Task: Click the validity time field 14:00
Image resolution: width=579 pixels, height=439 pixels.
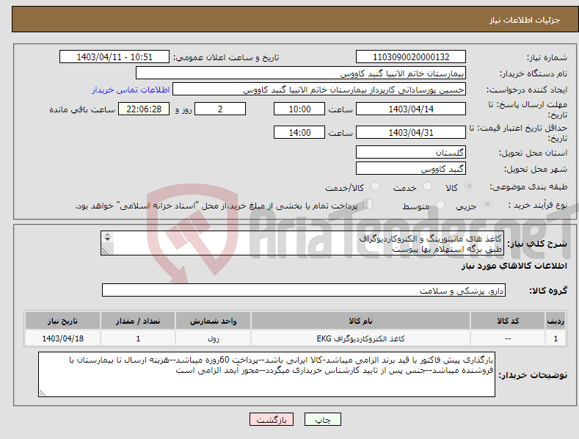Action: pos(299,132)
